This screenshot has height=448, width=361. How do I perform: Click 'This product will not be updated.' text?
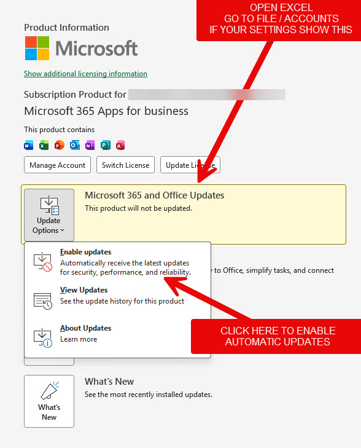(138, 208)
